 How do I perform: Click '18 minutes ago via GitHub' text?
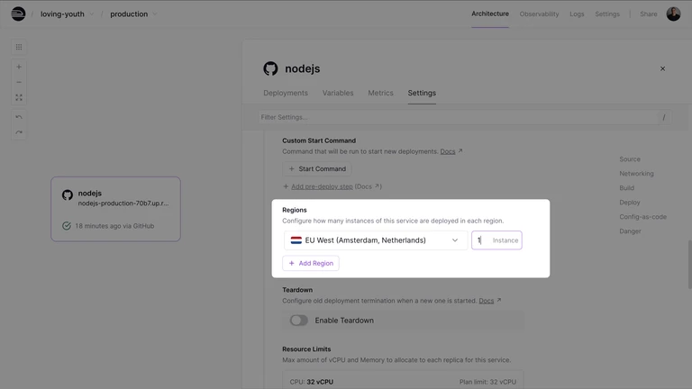coord(114,226)
